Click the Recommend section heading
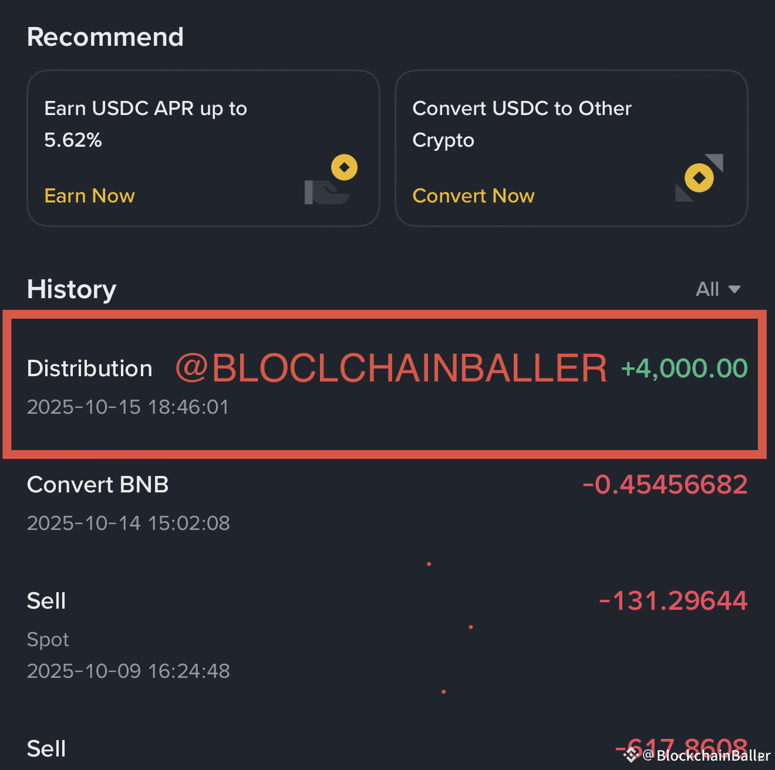775x770 pixels. (105, 37)
